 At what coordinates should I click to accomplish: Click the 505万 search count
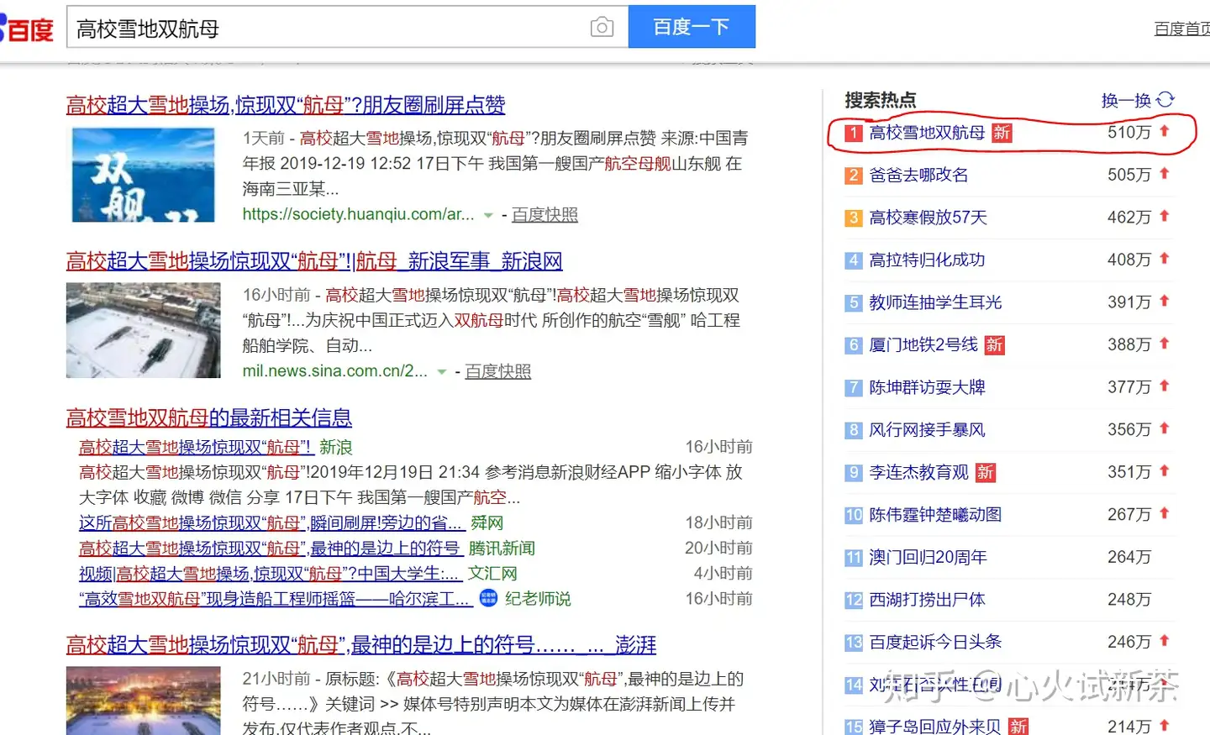pyautogui.click(x=1128, y=175)
